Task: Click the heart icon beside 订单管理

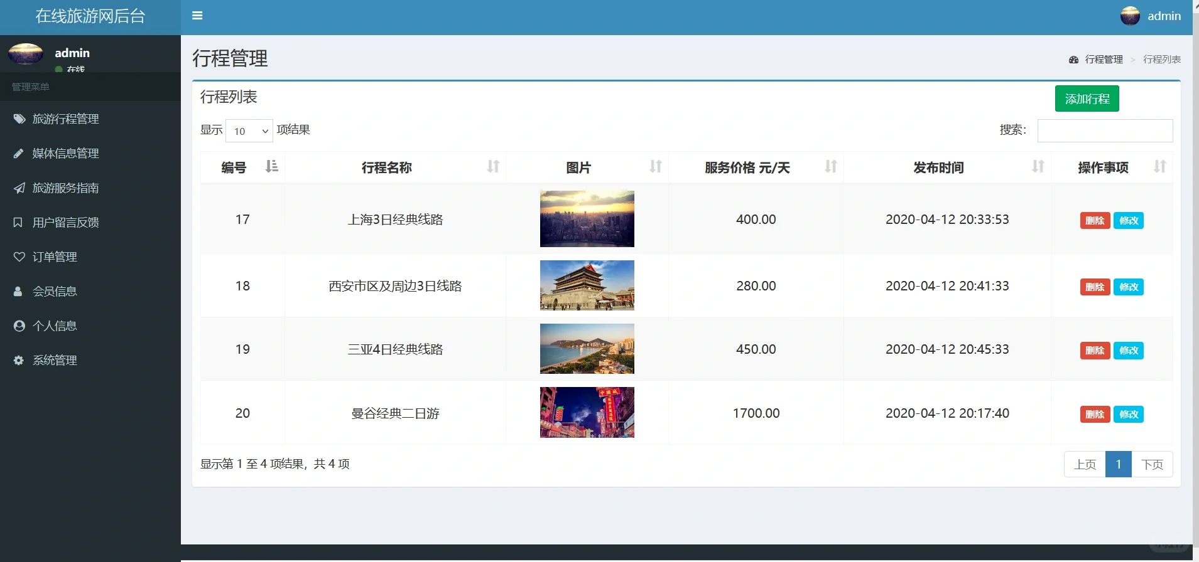Action: click(x=19, y=257)
